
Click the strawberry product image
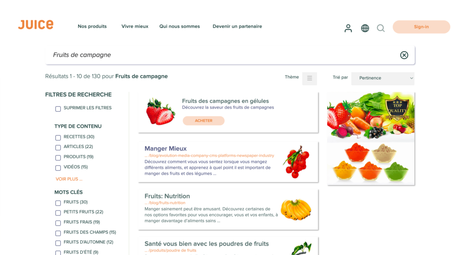(160, 111)
